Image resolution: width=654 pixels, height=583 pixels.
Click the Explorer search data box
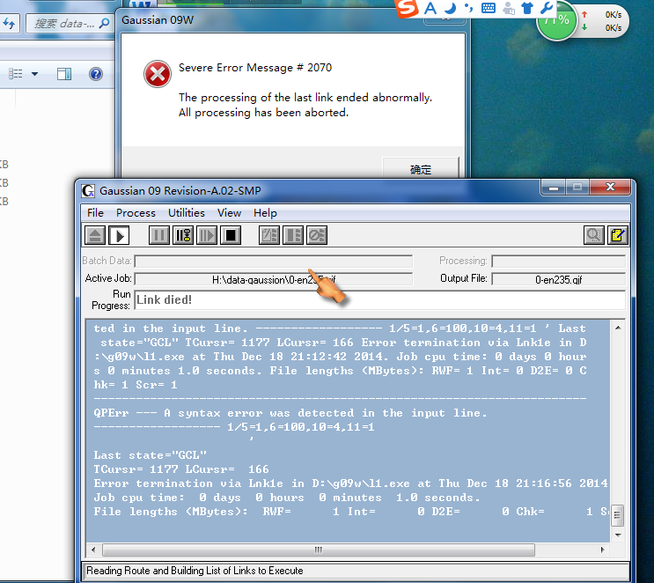tap(70, 23)
